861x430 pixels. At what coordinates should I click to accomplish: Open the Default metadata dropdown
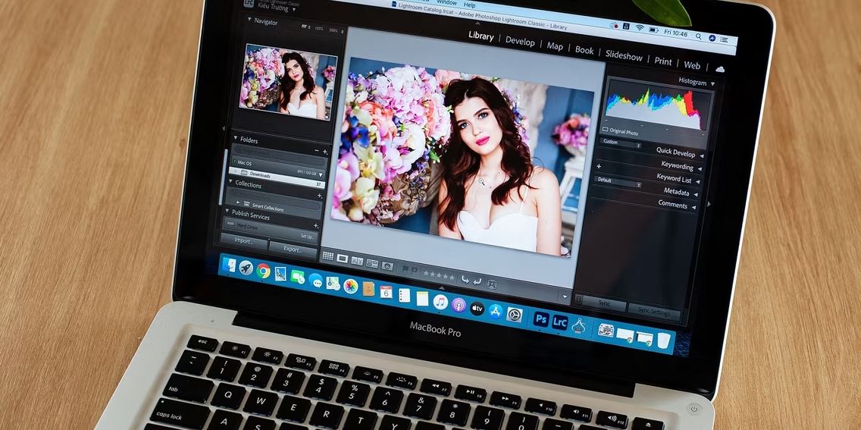[618, 180]
